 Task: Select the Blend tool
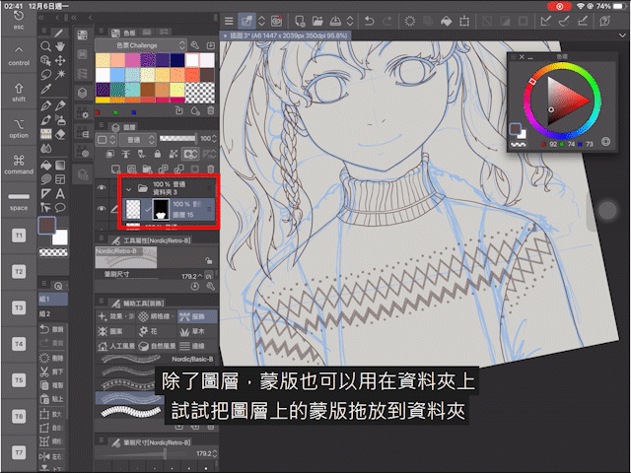(46, 149)
